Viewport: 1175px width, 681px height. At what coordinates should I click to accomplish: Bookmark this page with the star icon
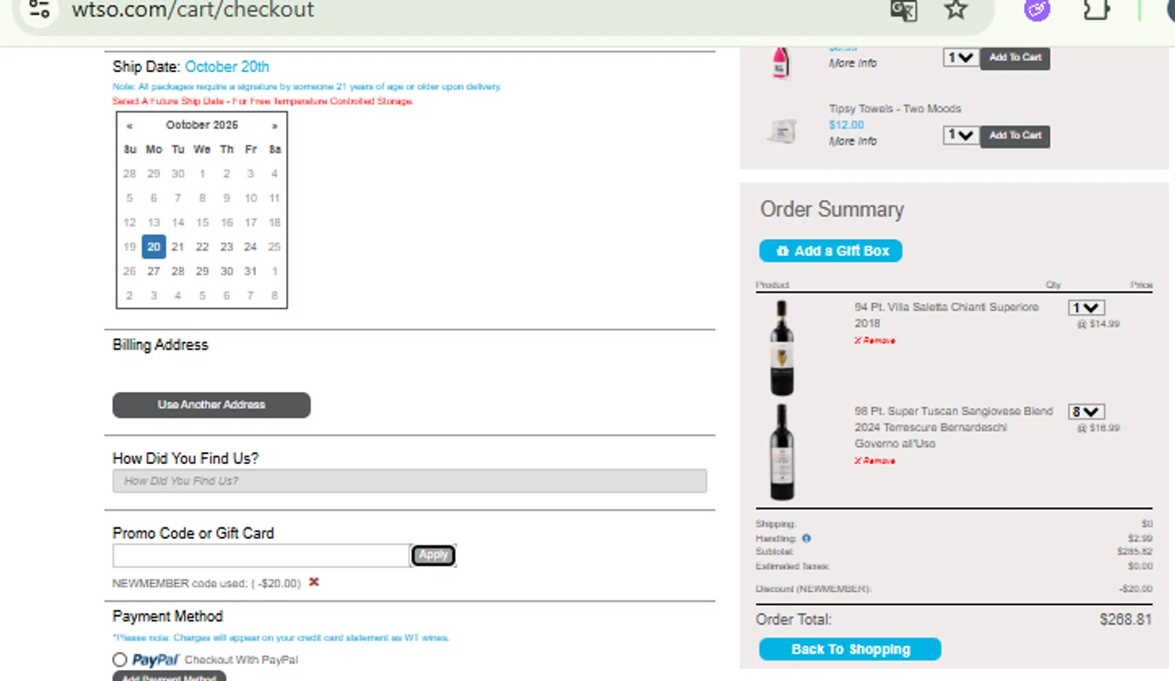[x=956, y=9]
